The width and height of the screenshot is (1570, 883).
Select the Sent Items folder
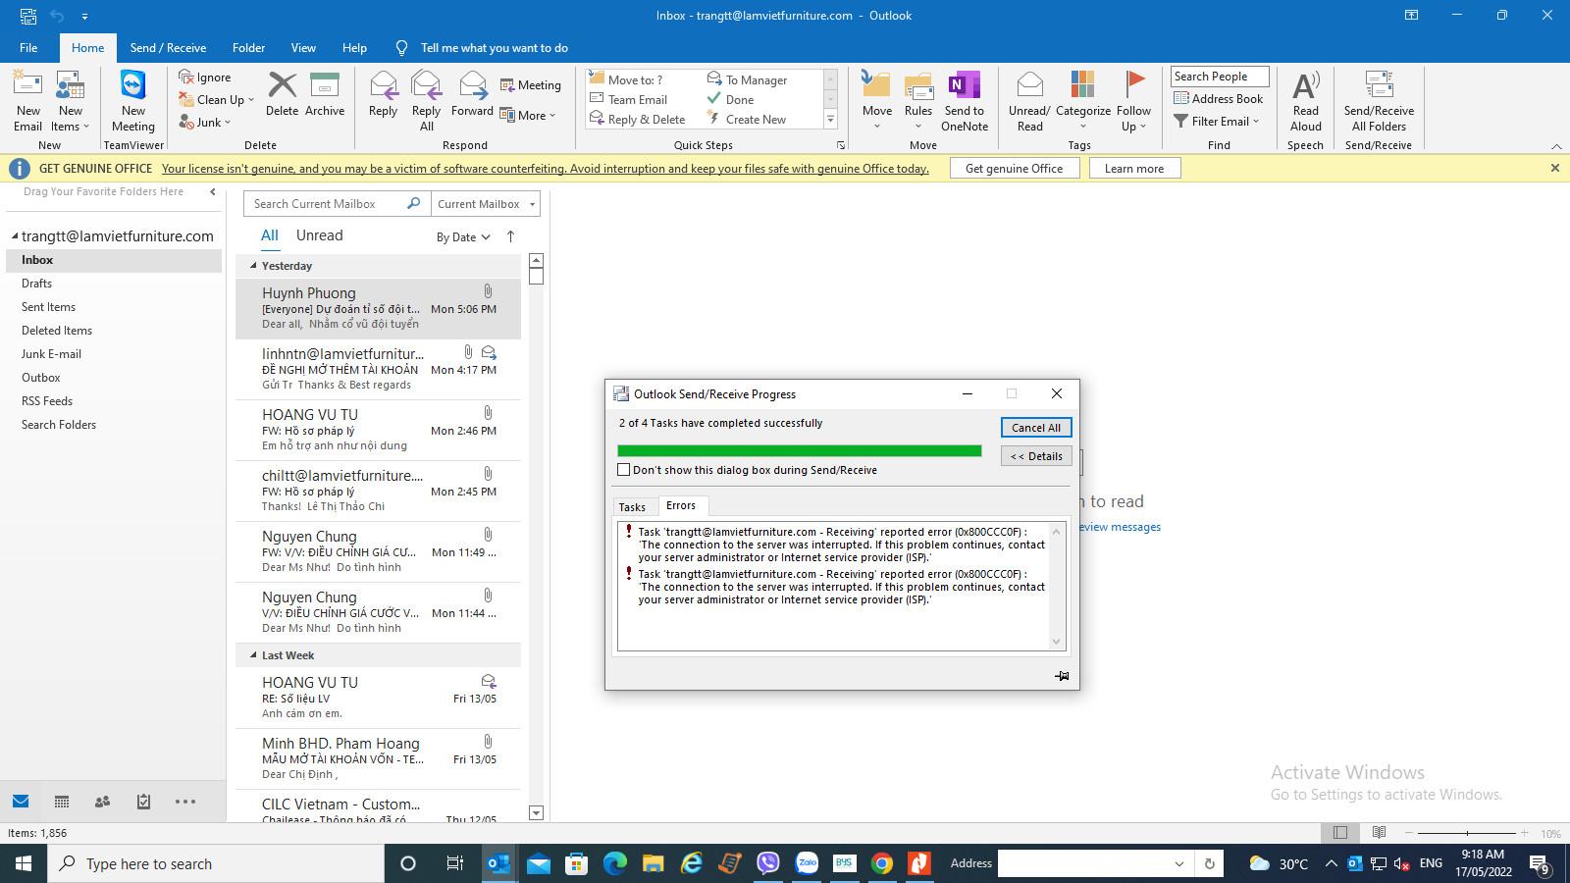tap(48, 307)
